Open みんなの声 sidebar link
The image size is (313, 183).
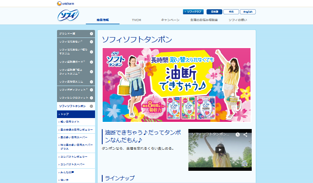click(x=76, y=172)
